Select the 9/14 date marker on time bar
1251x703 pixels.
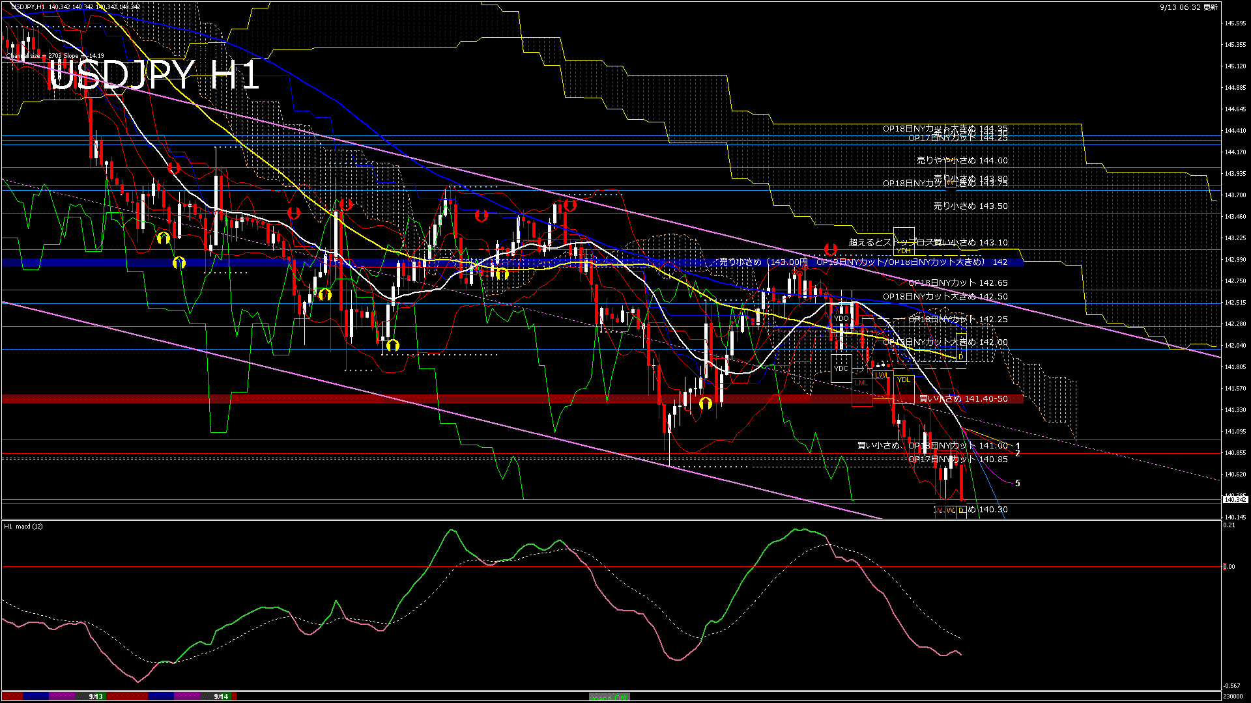pos(221,696)
